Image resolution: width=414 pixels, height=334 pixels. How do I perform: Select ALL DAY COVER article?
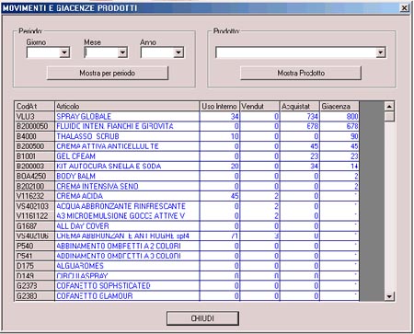click(x=127, y=226)
